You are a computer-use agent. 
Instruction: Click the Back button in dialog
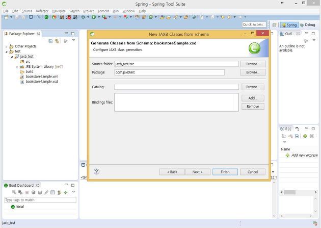[172, 172]
